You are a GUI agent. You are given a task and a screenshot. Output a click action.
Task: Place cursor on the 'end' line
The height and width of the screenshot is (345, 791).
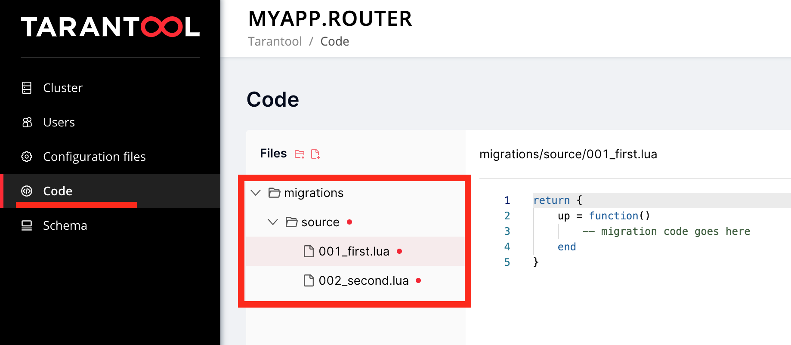(x=567, y=247)
